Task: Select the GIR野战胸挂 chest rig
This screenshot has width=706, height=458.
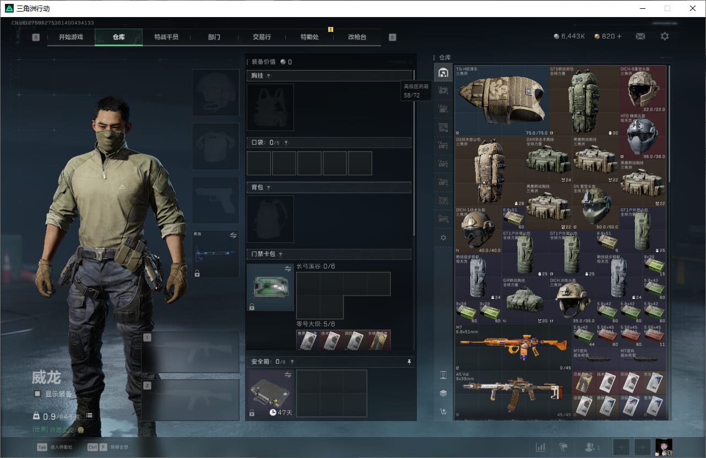Action: (x=525, y=300)
